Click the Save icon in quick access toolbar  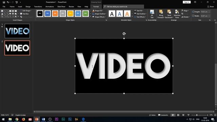[4, 2]
